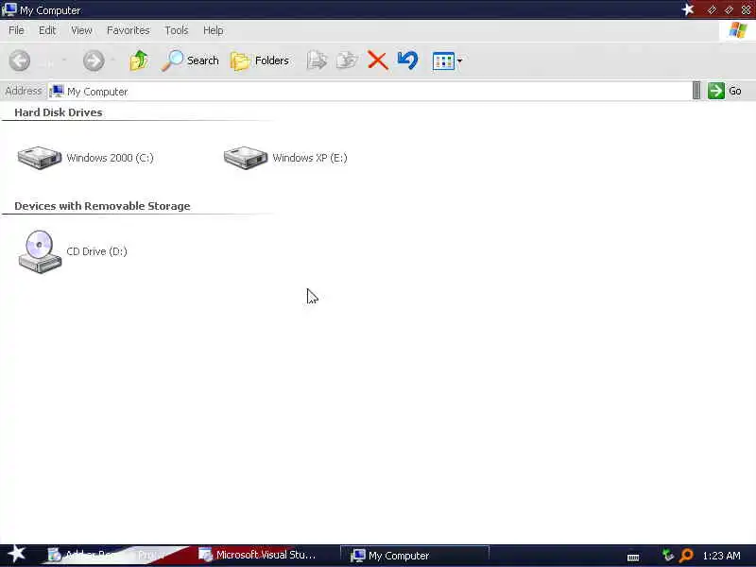The height and width of the screenshot is (567, 756).
Task: Click the Windows flag logo
Action: point(738,30)
